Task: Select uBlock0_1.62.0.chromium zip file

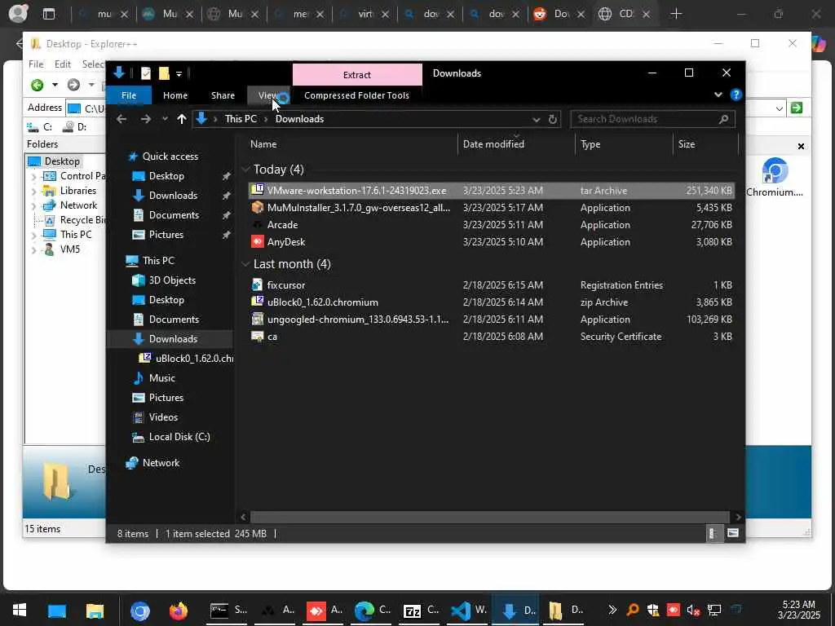Action: 491,302
